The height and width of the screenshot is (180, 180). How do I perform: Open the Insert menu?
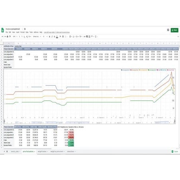click(18, 32)
